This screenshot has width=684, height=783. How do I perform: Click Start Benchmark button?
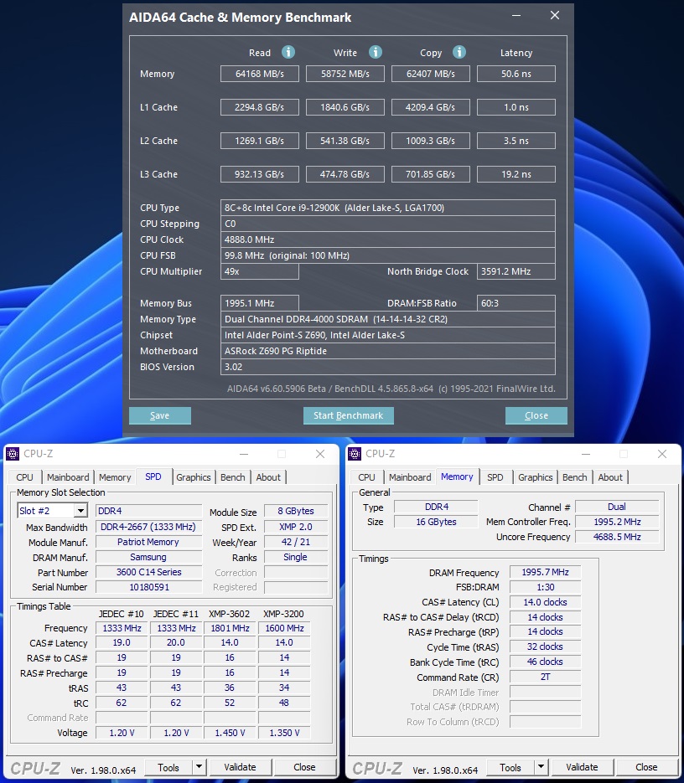(x=349, y=415)
